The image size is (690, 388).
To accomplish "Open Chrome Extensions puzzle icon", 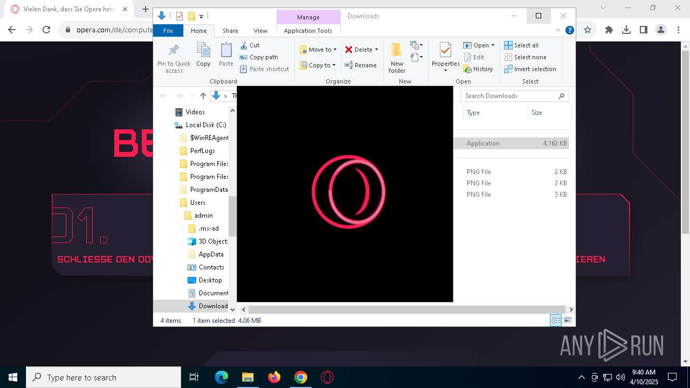I will pos(609,30).
